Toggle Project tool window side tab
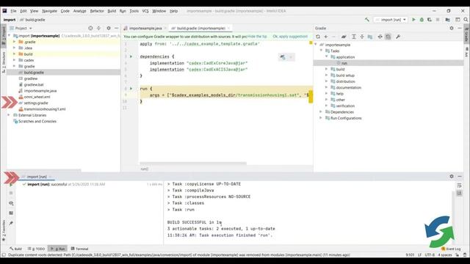This screenshot has width=470, height=264. point(4,35)
